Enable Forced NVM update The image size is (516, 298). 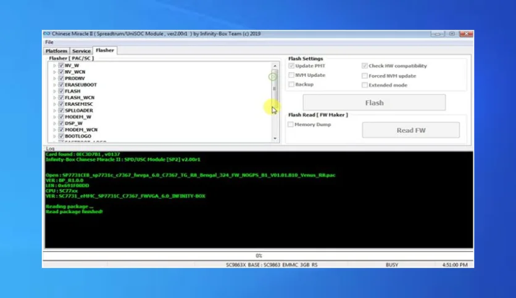click(x=365, y=76)
